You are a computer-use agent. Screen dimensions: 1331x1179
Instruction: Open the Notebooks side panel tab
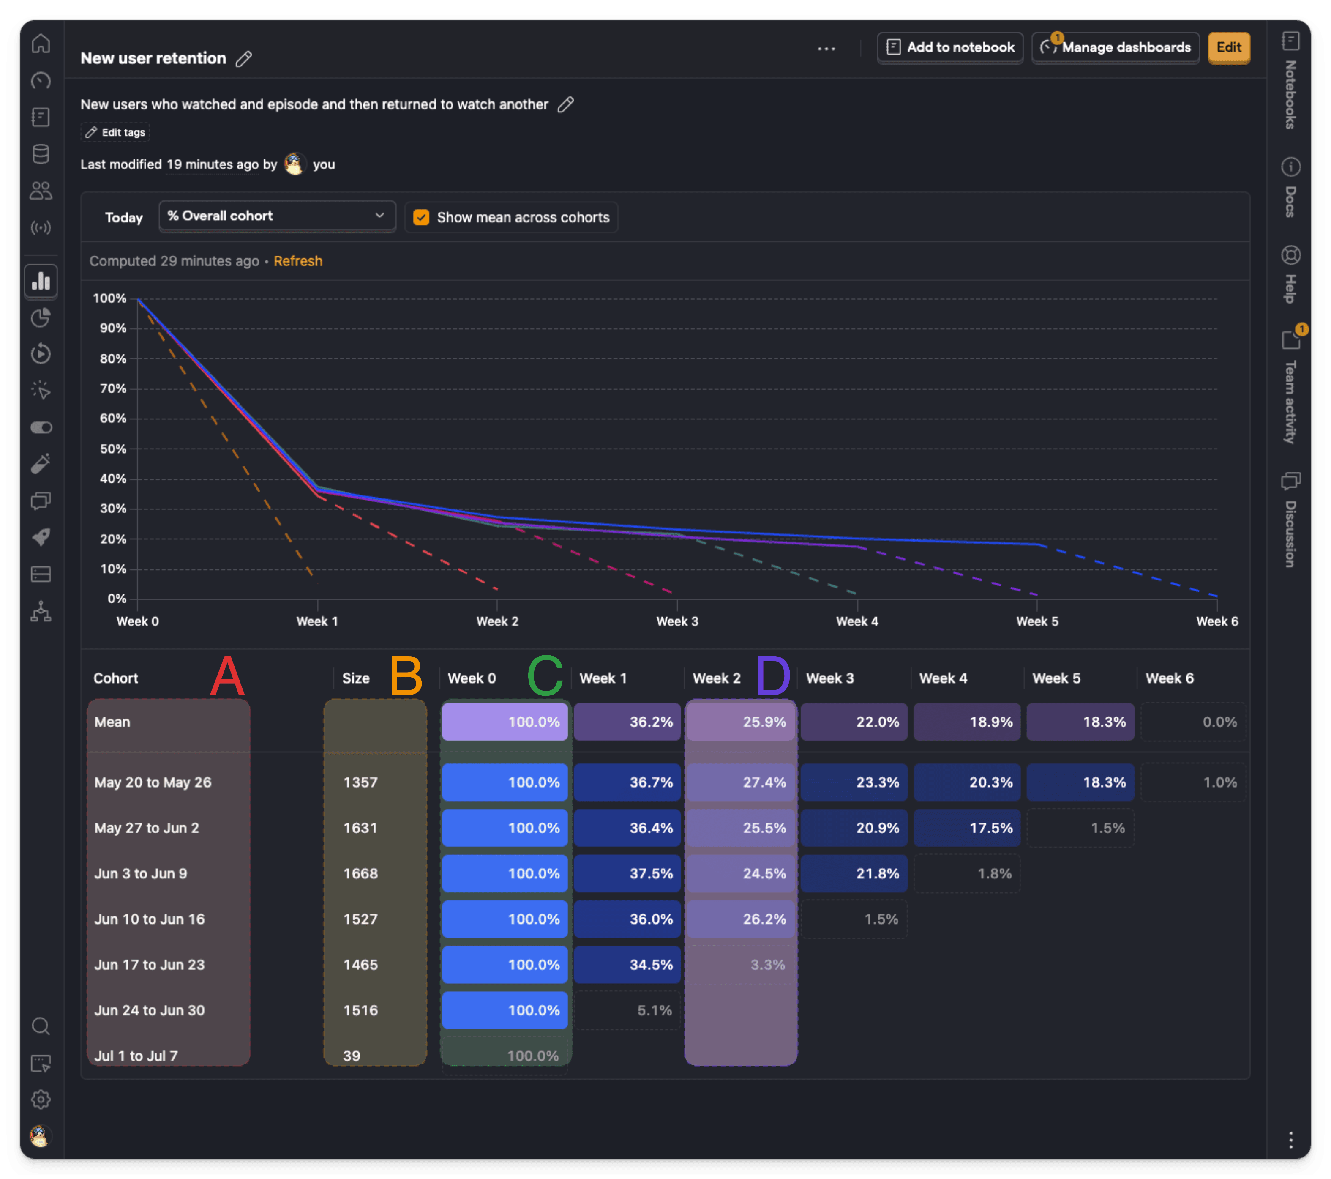tap(1290, 80)
